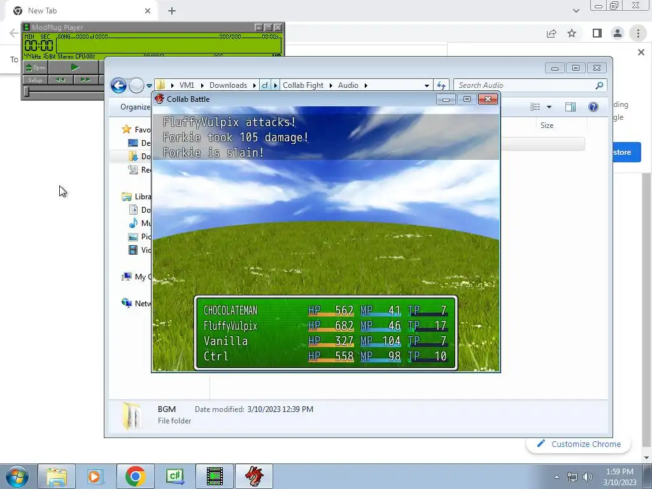Screen dimensions: 652x489
Task: Go back in the Explorer window
Action: 118,86
